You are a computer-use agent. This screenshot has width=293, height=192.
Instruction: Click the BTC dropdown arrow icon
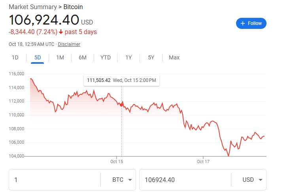click(x=130, y=180)
